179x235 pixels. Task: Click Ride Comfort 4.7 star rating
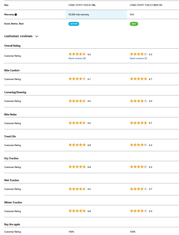point(138,79)
